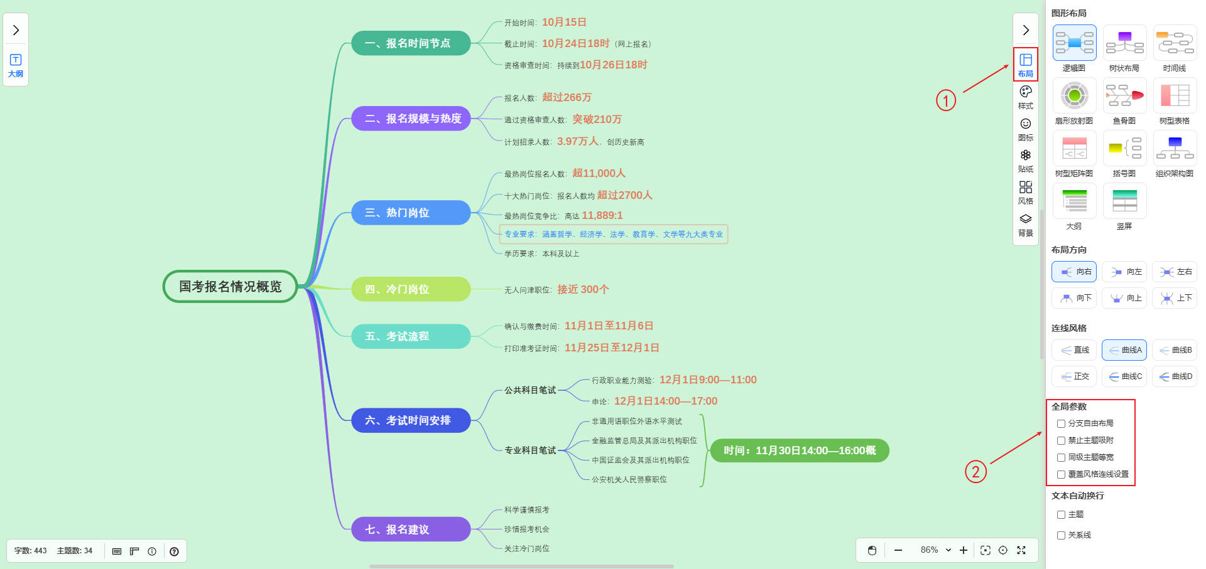Image resolution: width=1206 pixels, height=569 pixels.
Task: Open the 图标 (icon) smiley panel
Action: (1025, 129)
